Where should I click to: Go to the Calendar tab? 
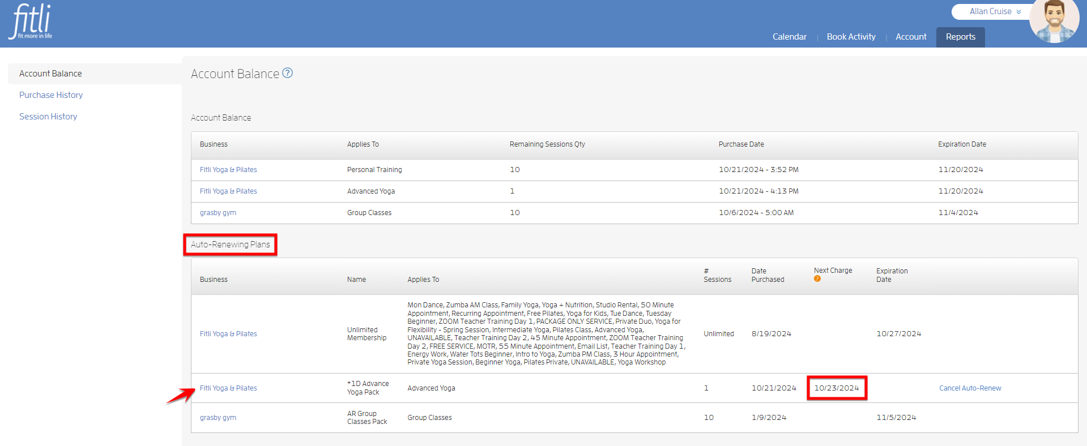coord(789,37)
